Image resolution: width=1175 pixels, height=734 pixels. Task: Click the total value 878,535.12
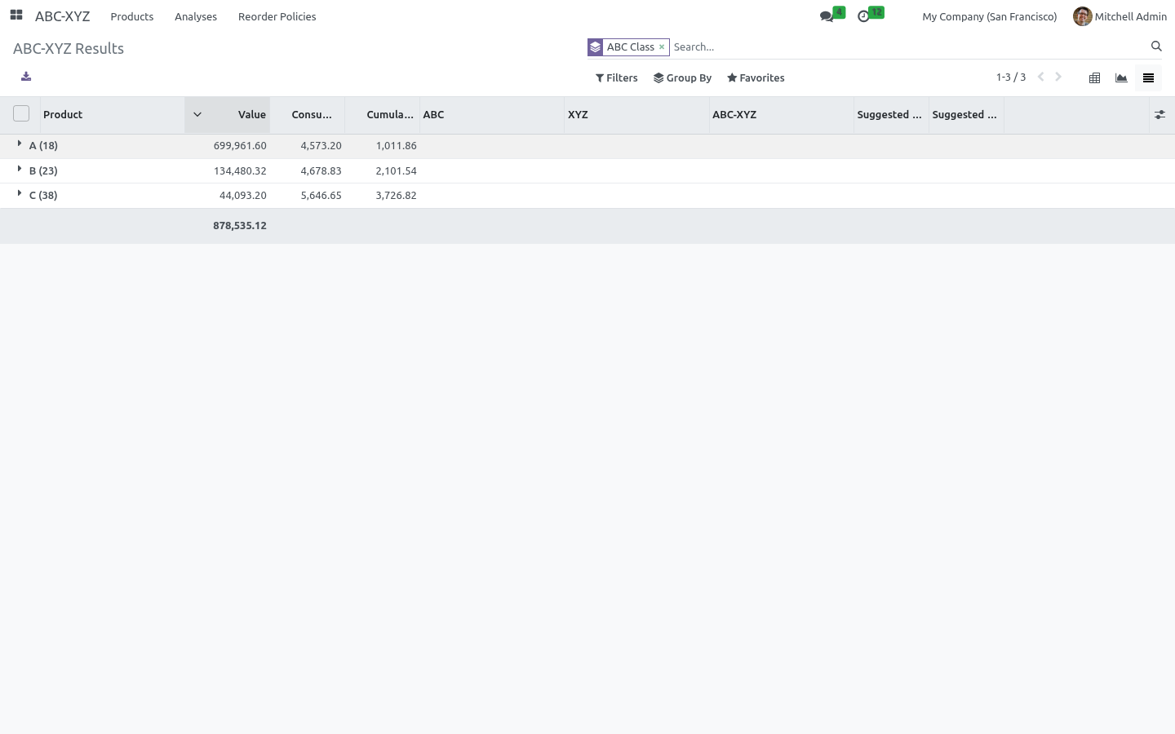(x=240, y=226)
